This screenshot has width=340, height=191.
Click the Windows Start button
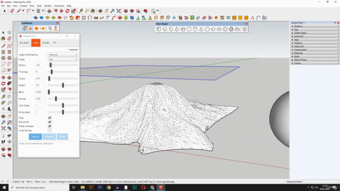(4, 187)
